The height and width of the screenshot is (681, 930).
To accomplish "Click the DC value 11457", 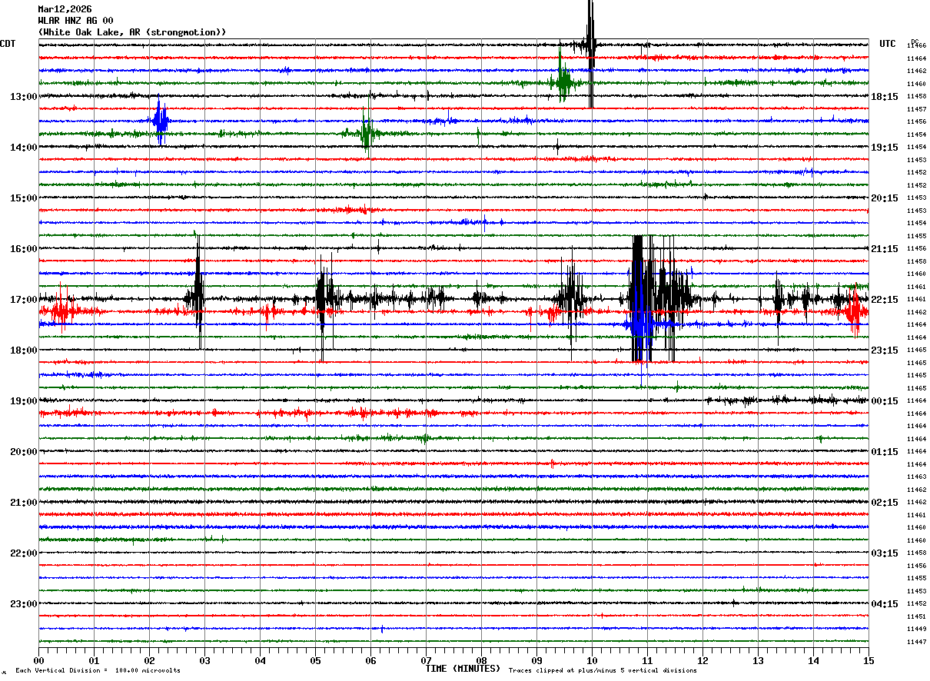I will pos(916,109).
